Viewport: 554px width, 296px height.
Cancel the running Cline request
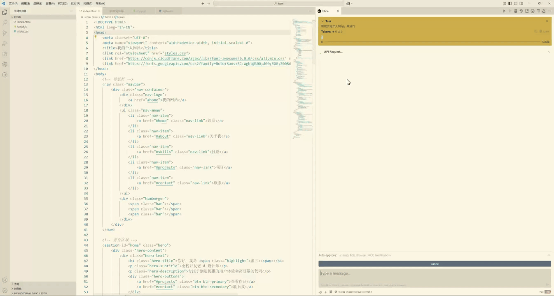435,264
